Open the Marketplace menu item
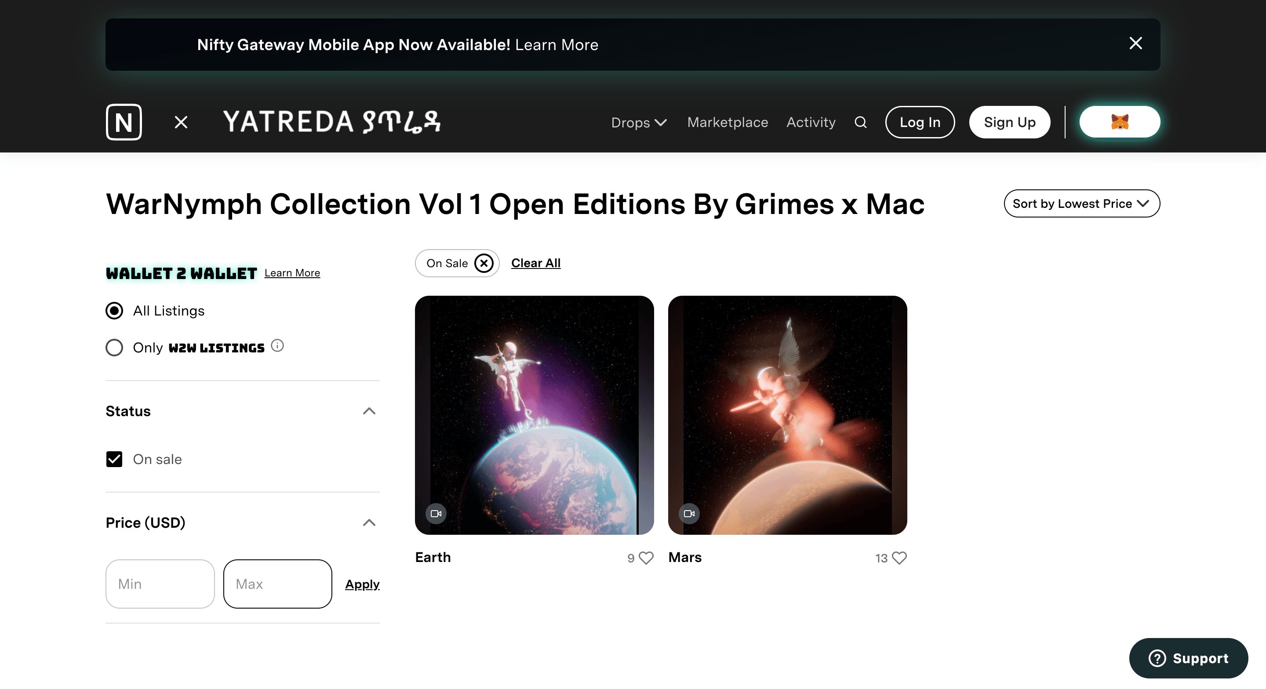The image size is (1266, 689). (727, 121)
